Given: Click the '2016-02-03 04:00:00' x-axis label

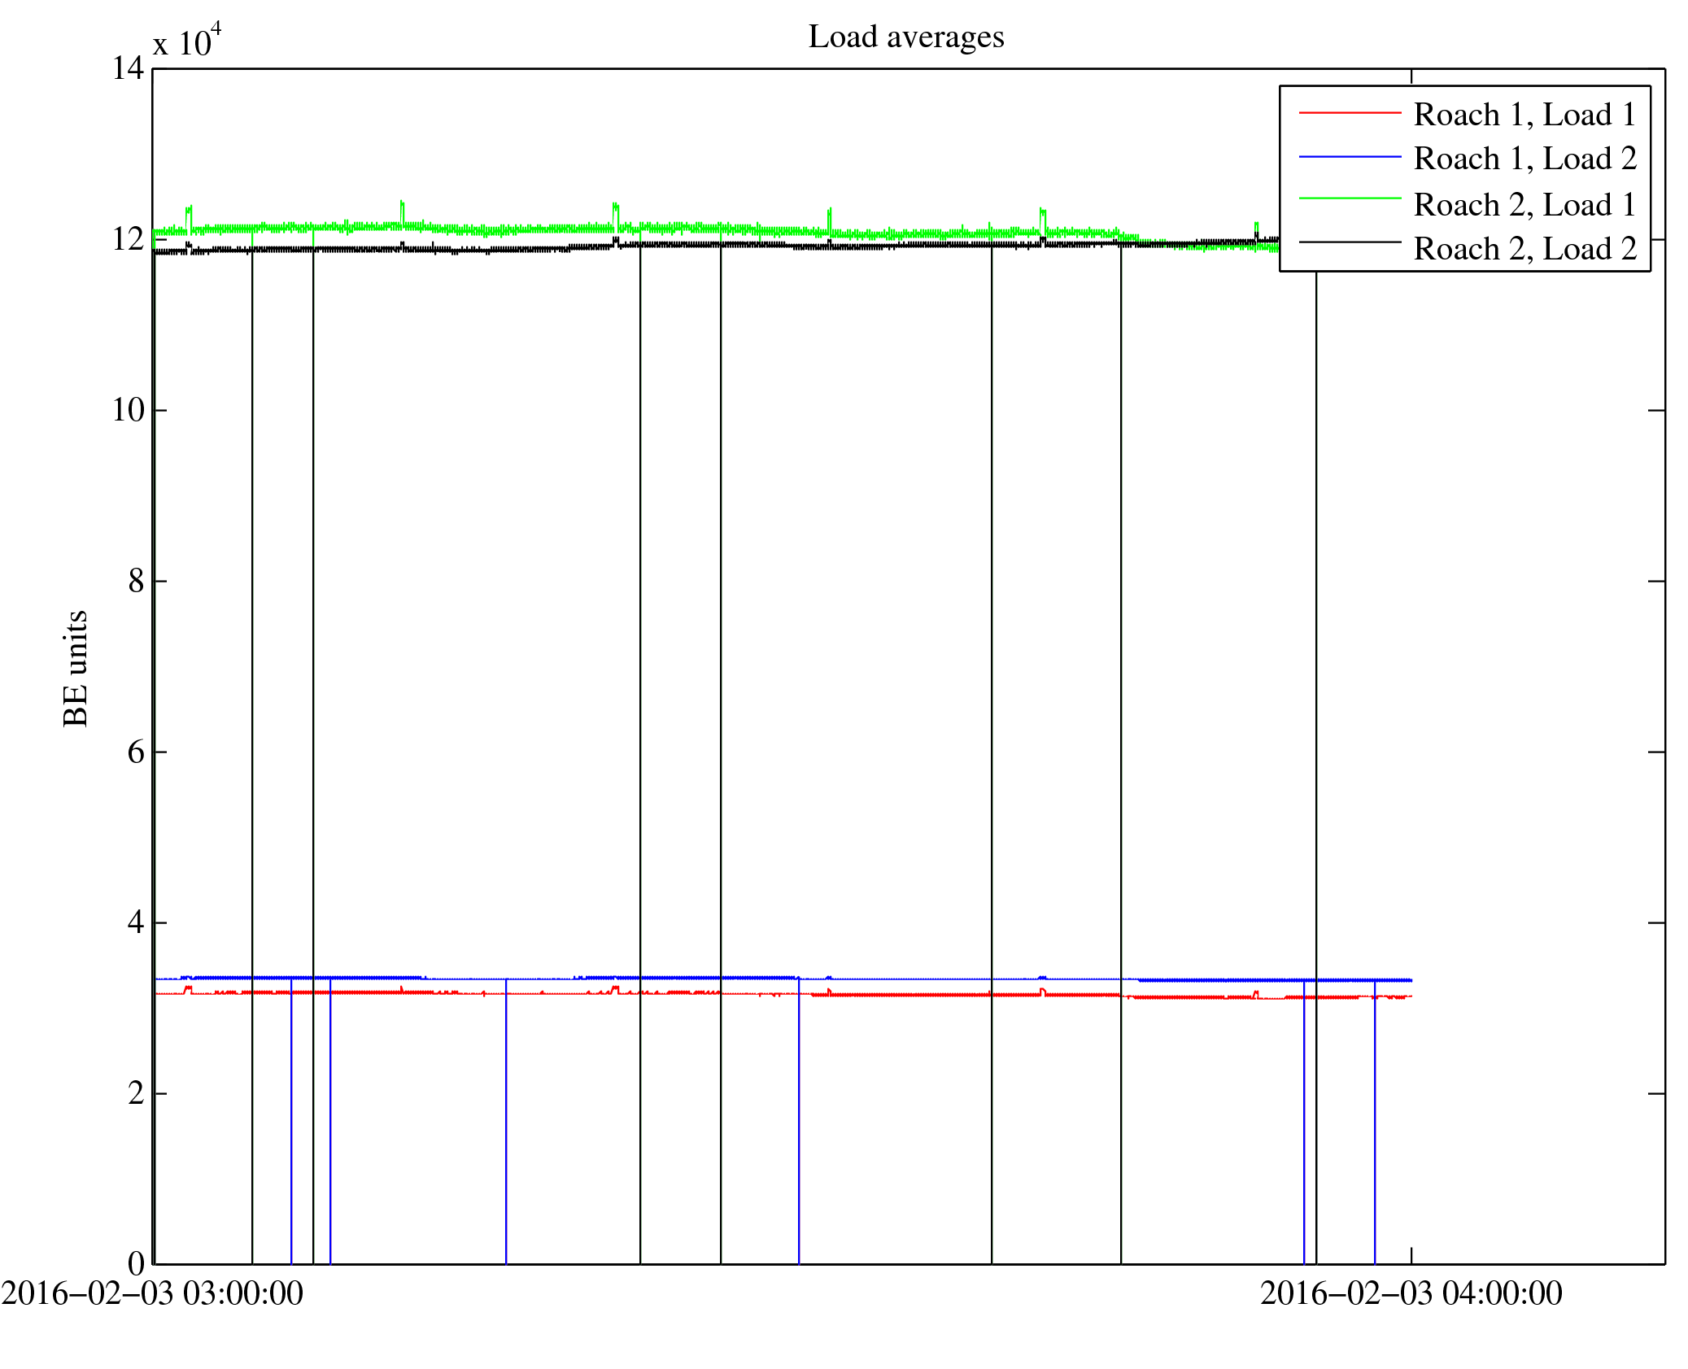Looking at the screenshot, I should pos(1411,1293).
